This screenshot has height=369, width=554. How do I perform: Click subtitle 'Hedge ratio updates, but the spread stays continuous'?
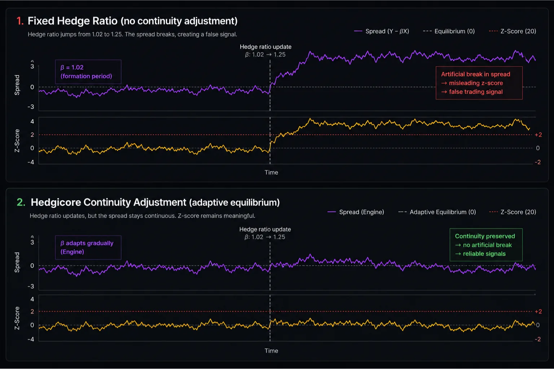pyautogui.click(x=103, y=216)
